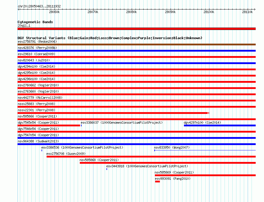Select the blue nsv820643 gain bar

(136, 63)
